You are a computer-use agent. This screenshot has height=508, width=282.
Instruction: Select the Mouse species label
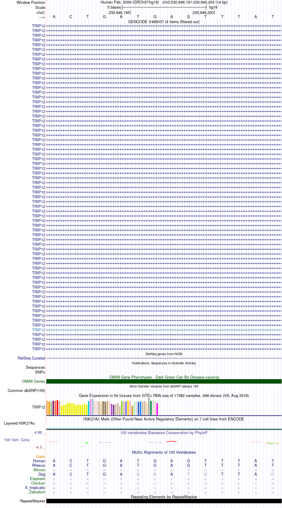pyautogui.click(x=39, y=470)
